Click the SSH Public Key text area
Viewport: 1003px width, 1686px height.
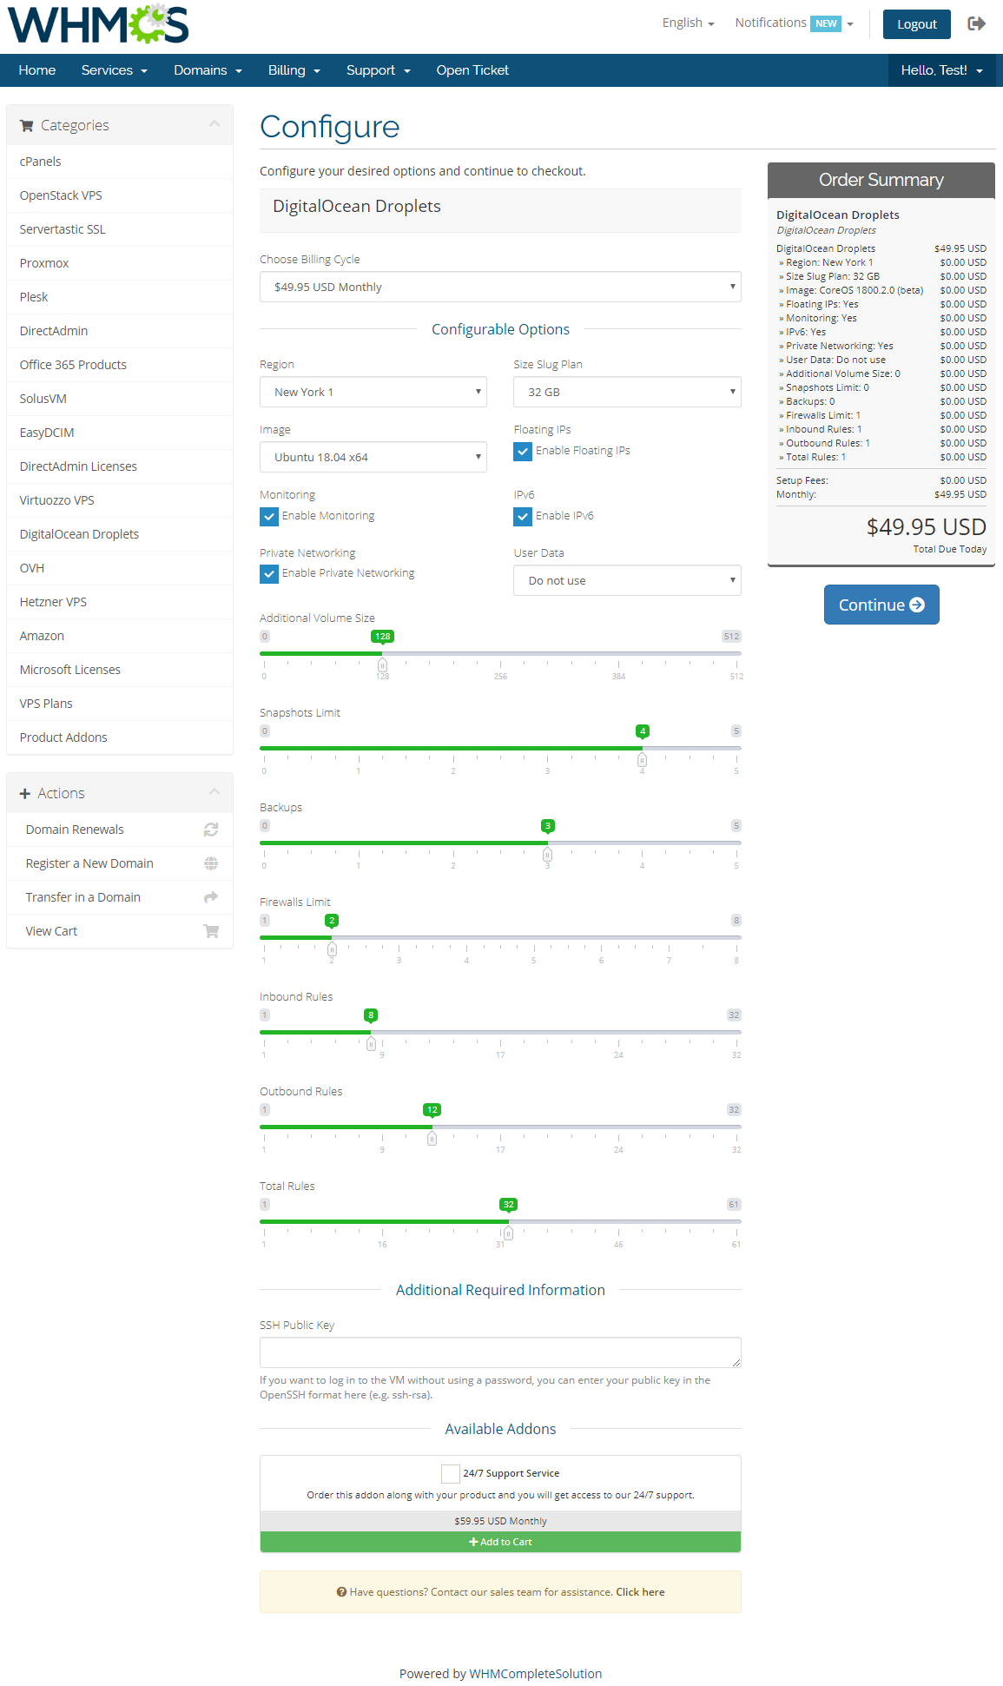[x=500, y=1352]
